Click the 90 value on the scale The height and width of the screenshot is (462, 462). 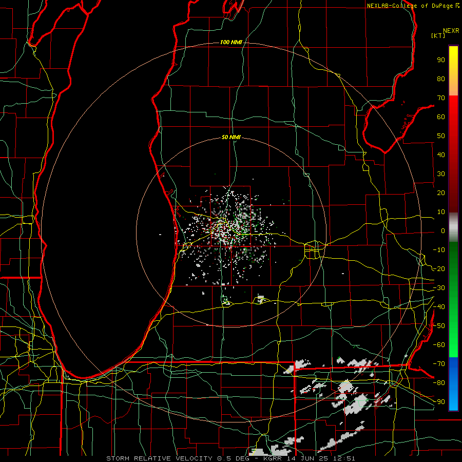tap(441, 60)
